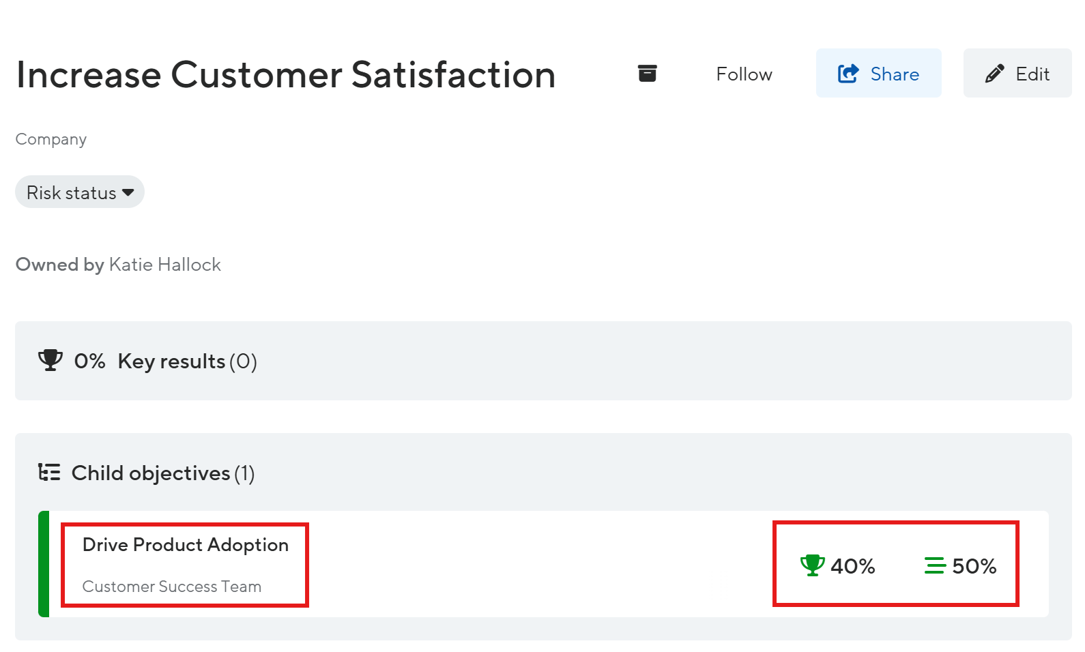This screenshot has width=1085, height=652.
Task: Click owner name Katie Hallock
Action: (164, 265)
